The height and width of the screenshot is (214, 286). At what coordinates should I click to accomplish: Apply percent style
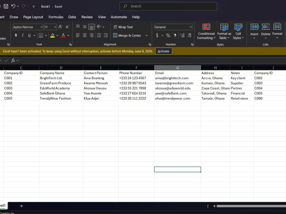pos(168,35)
